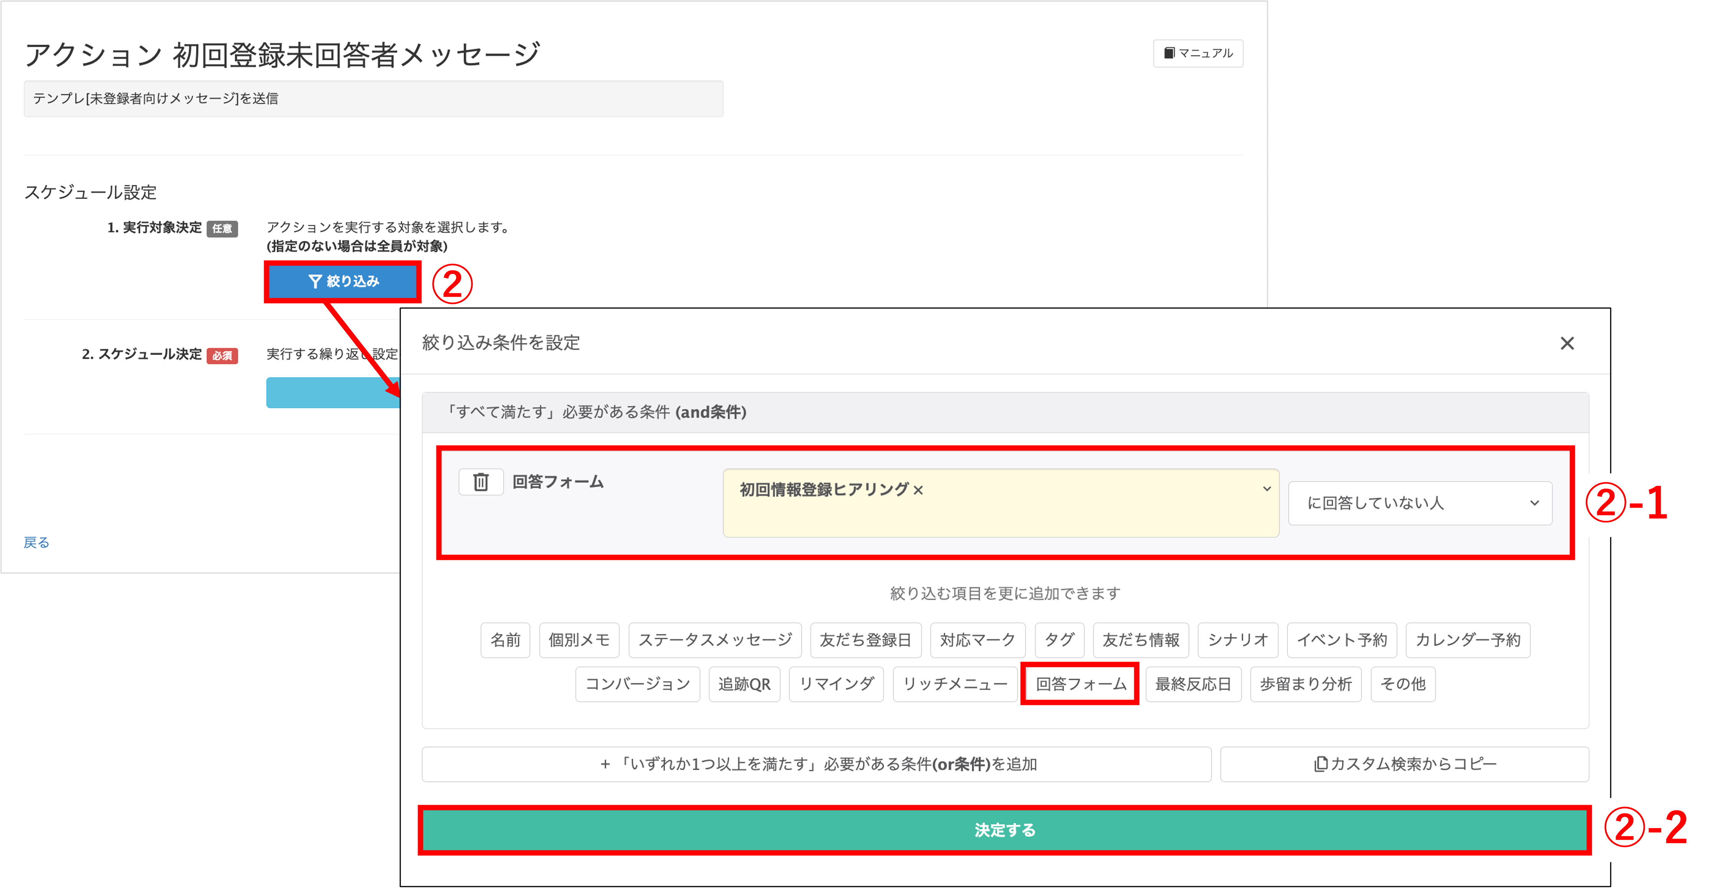Follow the 戻る link
The height and width of the screenshot is (888, 1715).
point(36,543)
